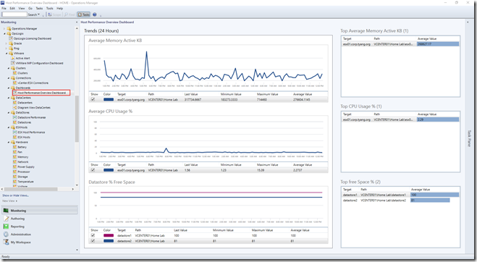Screen dimensions: 477x262
Task: Open the Datastore Performance view
Action: (x=32, y=117)
